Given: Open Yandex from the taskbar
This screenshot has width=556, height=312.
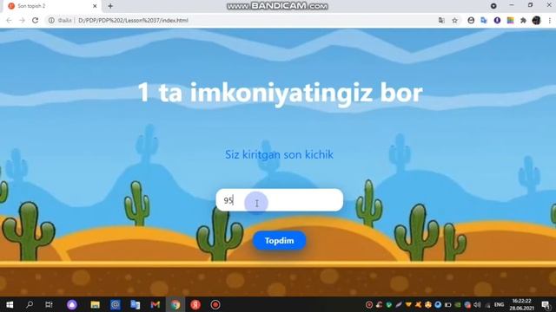Looking at the screenshot, I should point(195,304).
